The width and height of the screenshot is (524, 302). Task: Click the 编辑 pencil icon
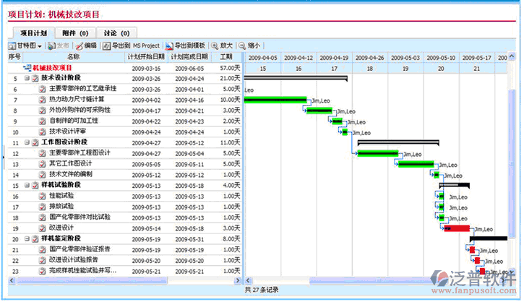click(x=80, y=45)
